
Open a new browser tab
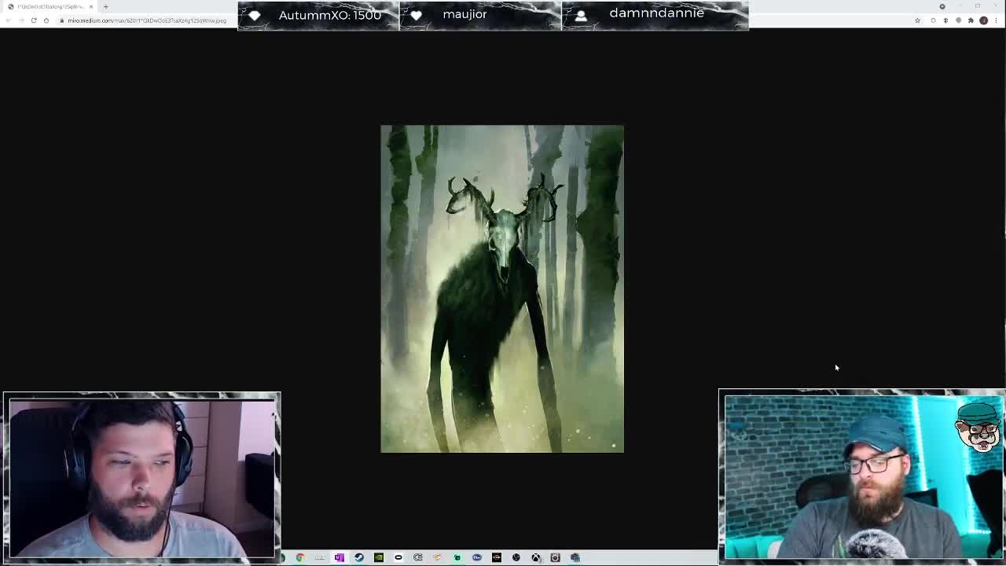pyautogui.click(x=105, y=7)
